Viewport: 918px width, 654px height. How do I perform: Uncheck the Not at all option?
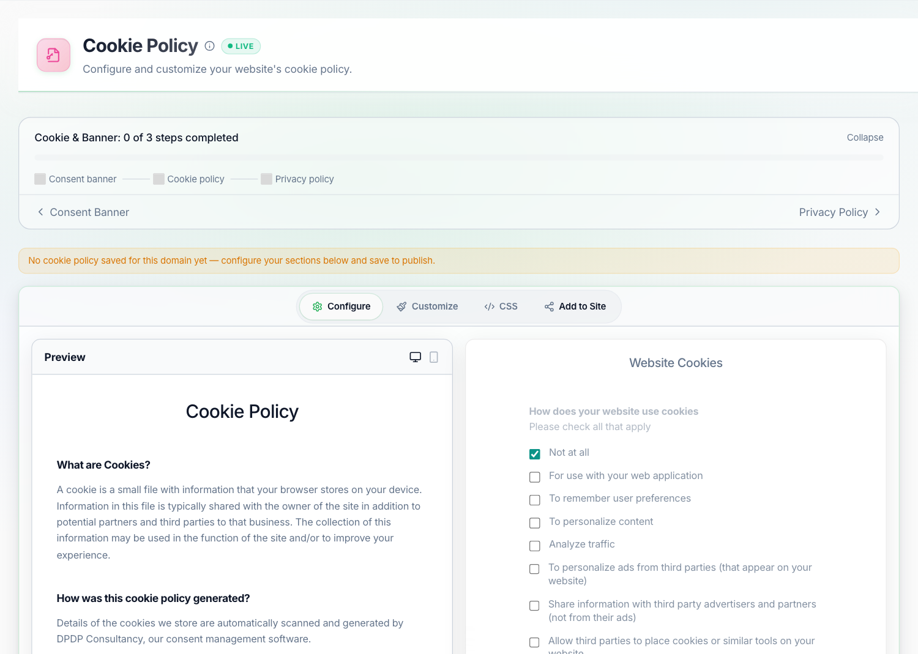(x=535, y=454)
